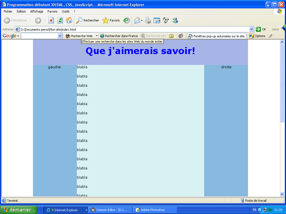
Task: Launch Windows Messenger from the toolbar
Action: (175, 20)
